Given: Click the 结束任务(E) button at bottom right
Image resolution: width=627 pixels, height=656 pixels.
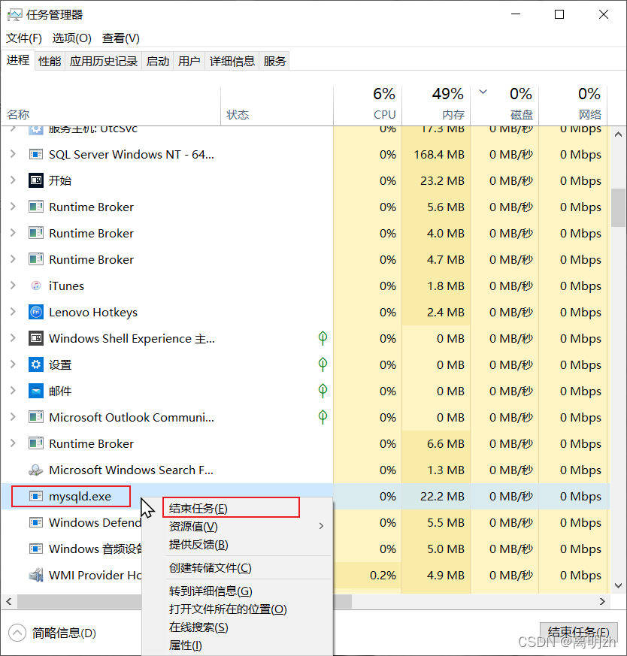Looking at the screenshot, I should pos(578,633).
